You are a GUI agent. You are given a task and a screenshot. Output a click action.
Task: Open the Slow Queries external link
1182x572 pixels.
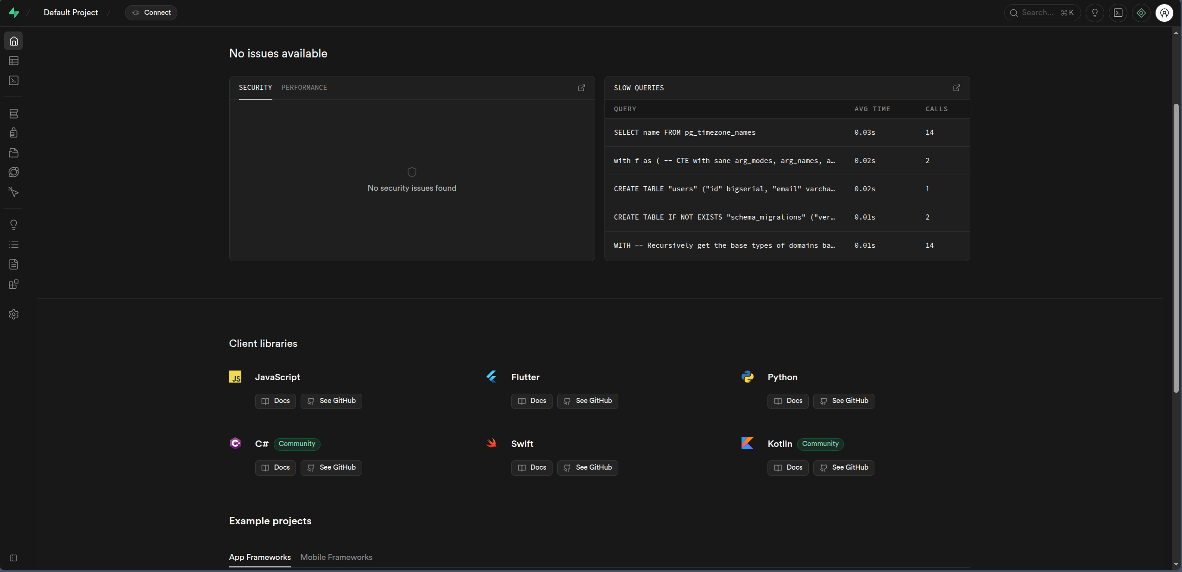click(x=956, y=88)
